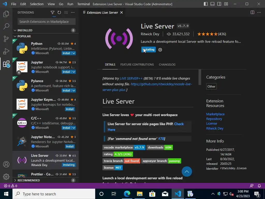Screen dimensions: 265x199
Task: Open Python Install dropdown arrow
Action: pos(74,53)
